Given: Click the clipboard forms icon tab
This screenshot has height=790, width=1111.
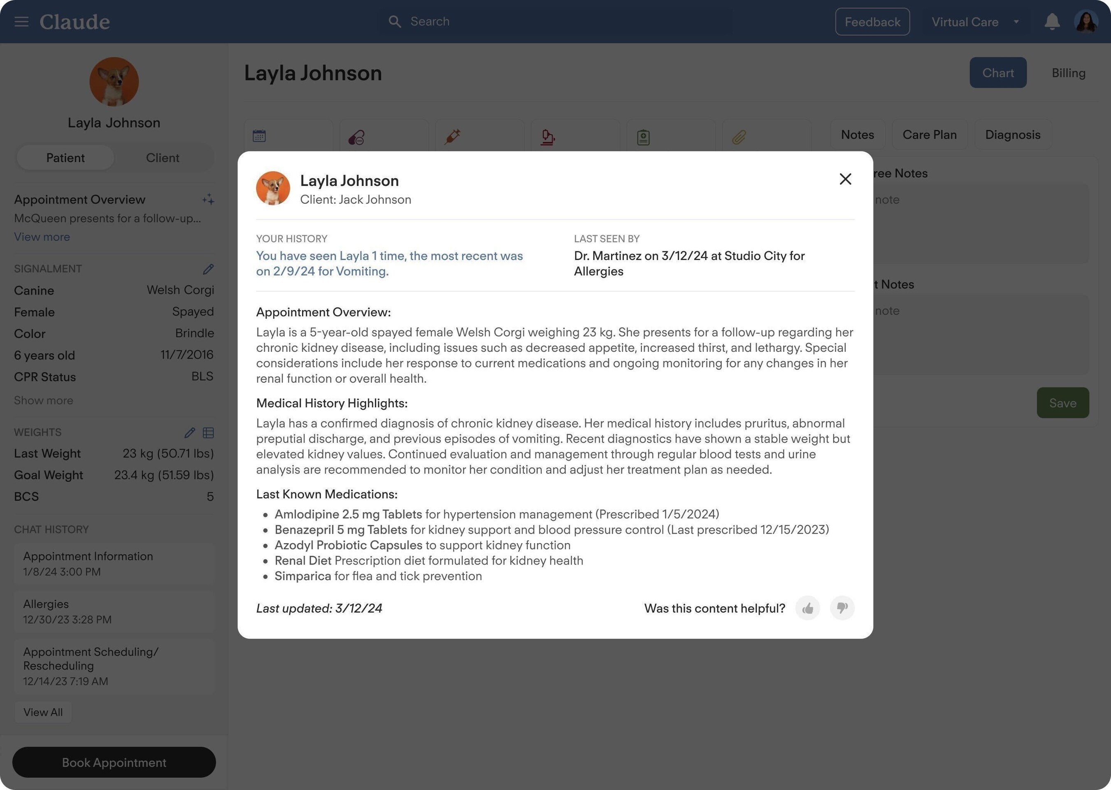Looking at the screenshot, I should (x=644, y=137).
